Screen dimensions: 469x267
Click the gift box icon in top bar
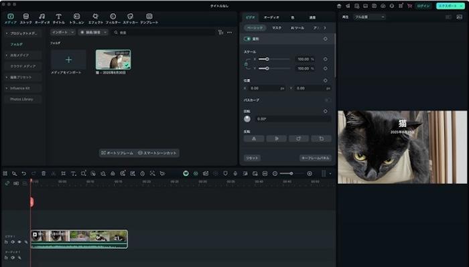tap(339, 5)
